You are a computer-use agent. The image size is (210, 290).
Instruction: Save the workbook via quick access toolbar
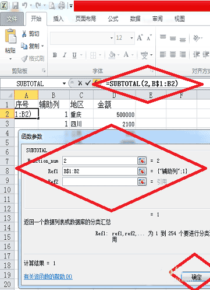[15, 6]
